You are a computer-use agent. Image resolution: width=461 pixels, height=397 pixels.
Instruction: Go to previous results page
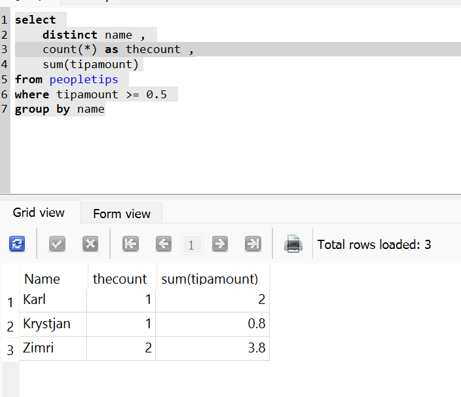point(164,244)
